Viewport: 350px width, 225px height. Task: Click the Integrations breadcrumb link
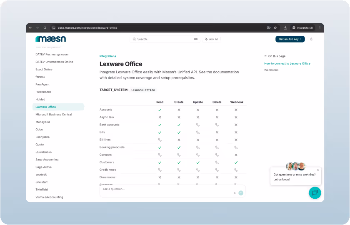click(107, 56)
